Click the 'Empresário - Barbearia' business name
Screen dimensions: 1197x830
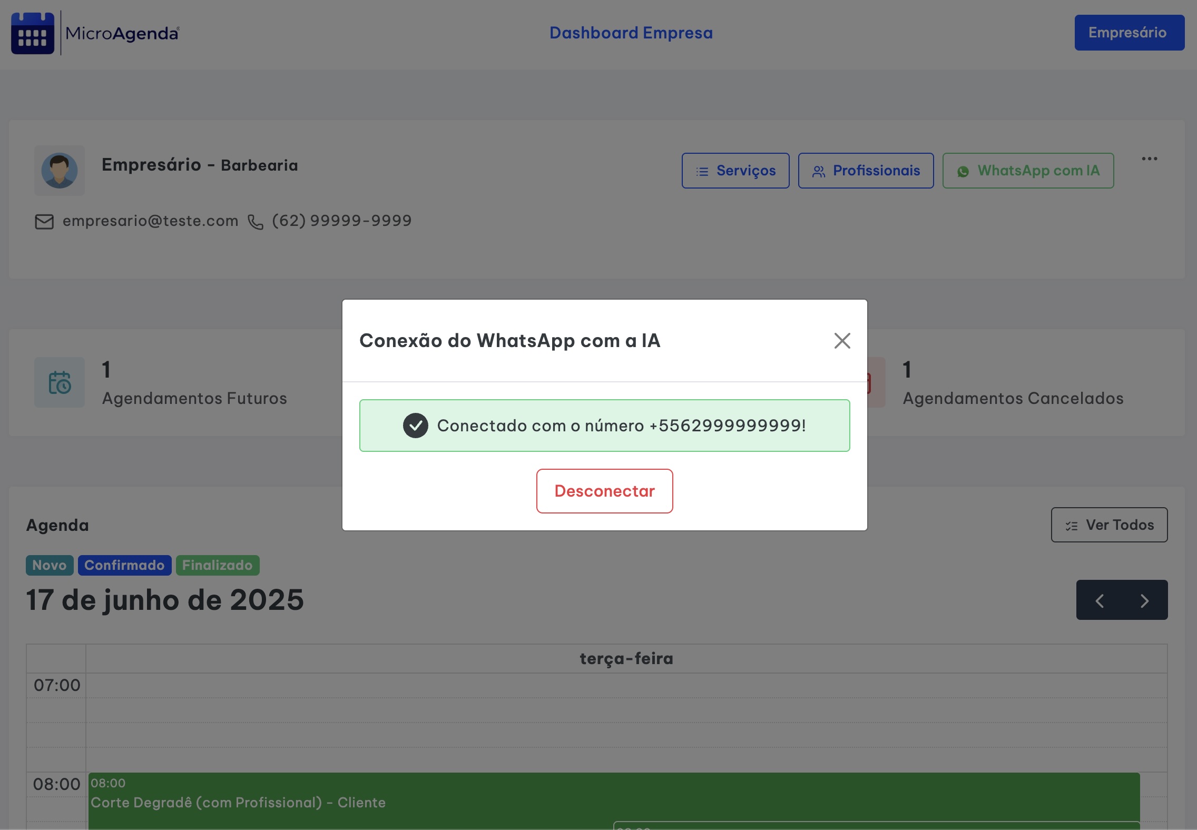point(200,165)
